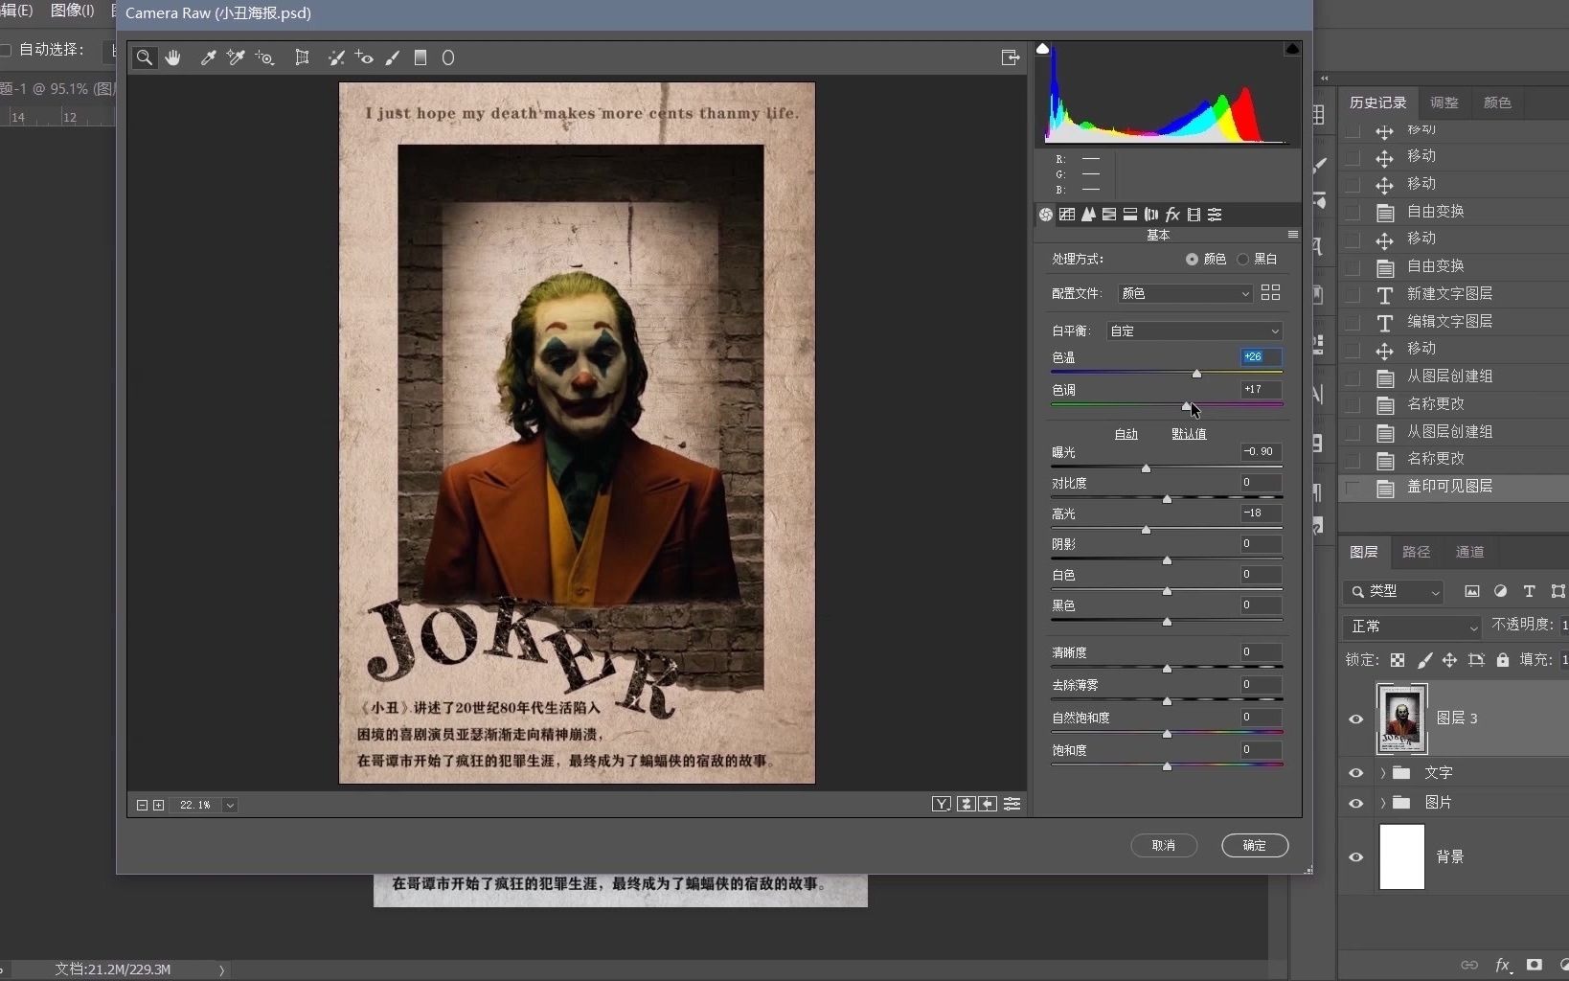Pick the White Balance eyedropper tool
Viewport: 1569px width, 981px height.
[x=207, y=57]
